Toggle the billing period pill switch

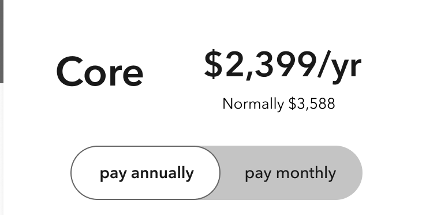(216, 173)
